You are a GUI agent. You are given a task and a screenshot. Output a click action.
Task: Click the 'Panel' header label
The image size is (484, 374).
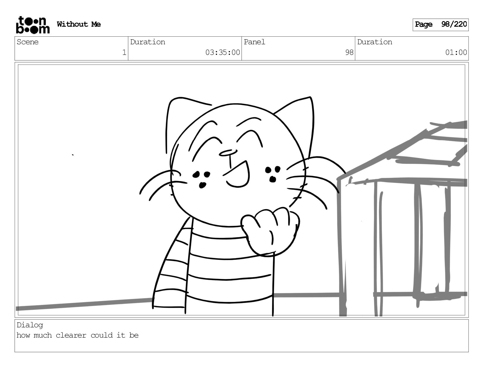tap(254, 42)
